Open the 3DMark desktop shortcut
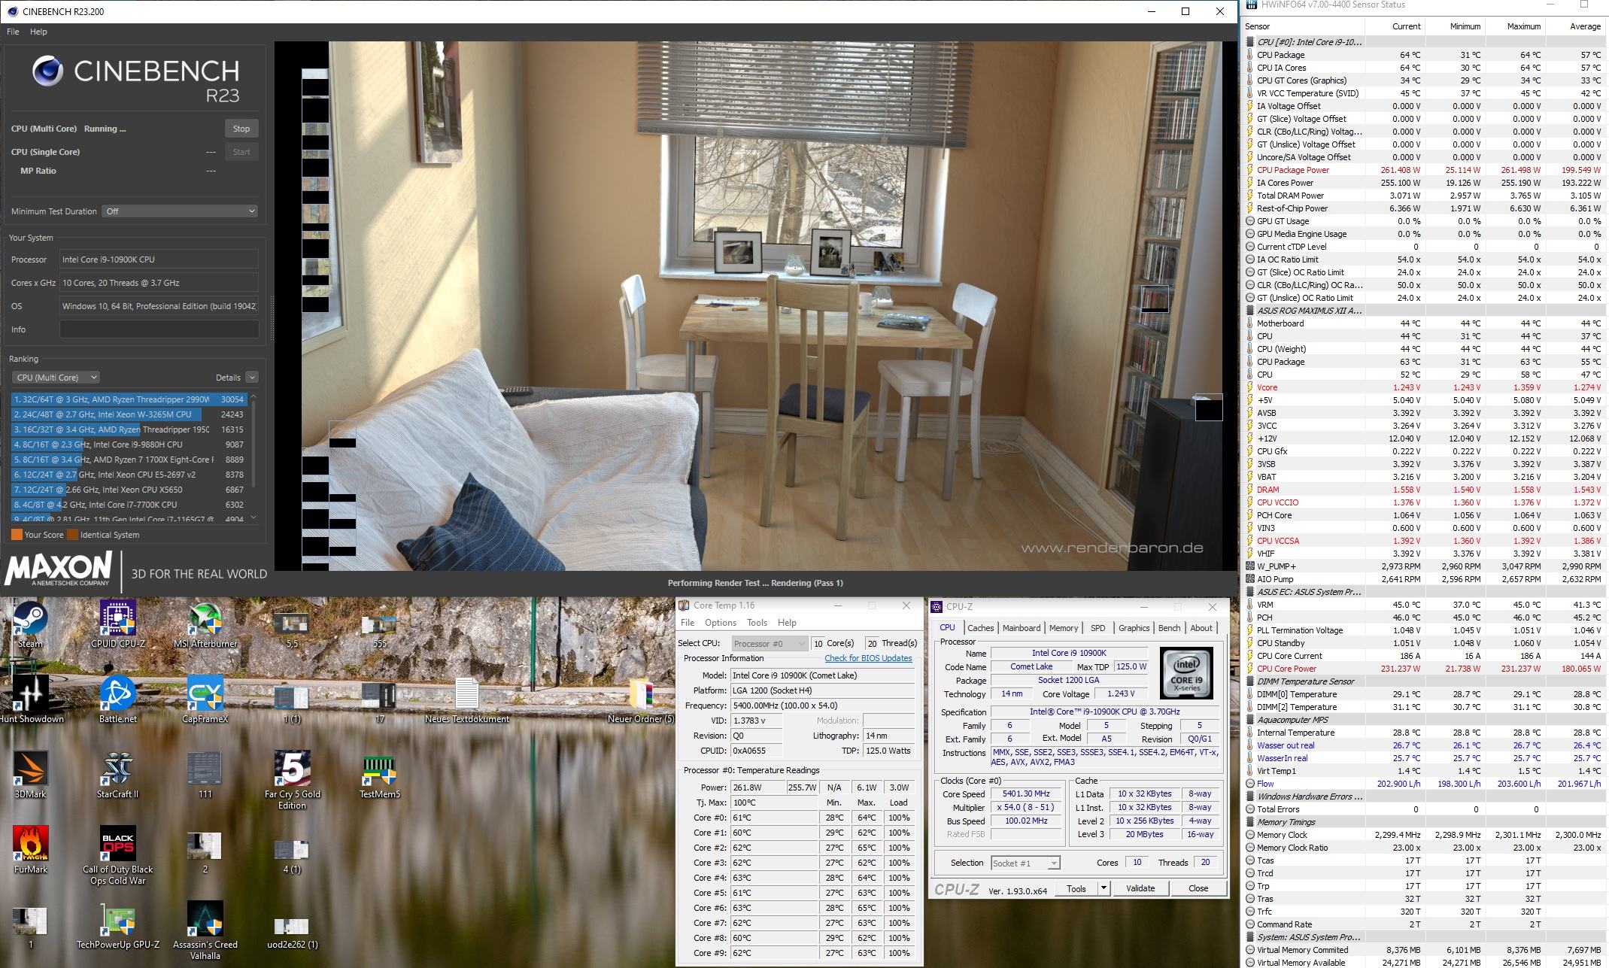The width and height of the screenshot is (1609, 968). tap(30, 769)
